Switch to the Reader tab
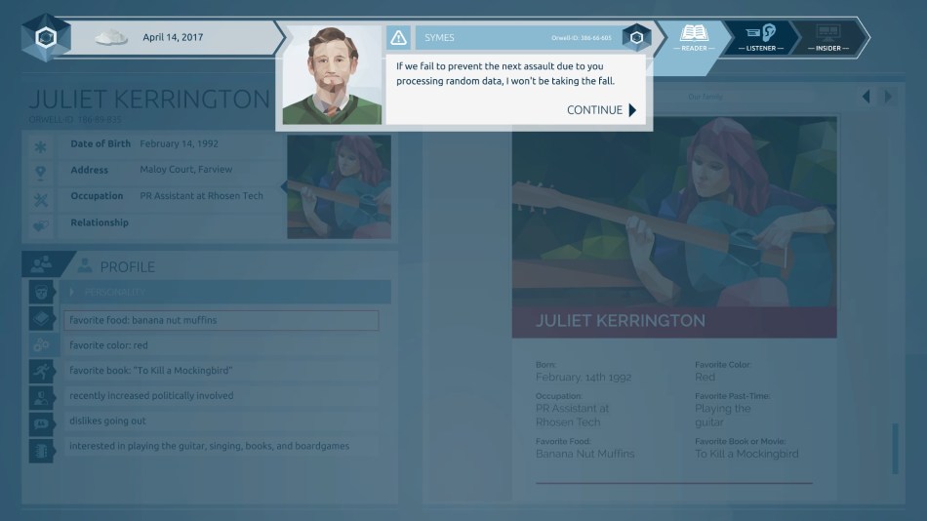 694,38
